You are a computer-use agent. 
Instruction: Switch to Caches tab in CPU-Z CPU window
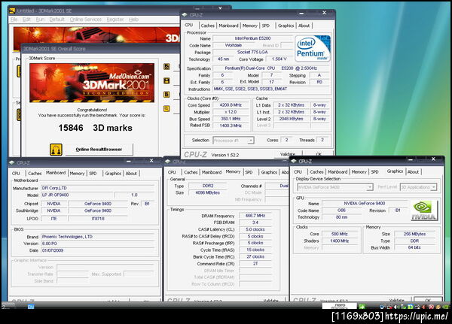[x=208, y=26]
